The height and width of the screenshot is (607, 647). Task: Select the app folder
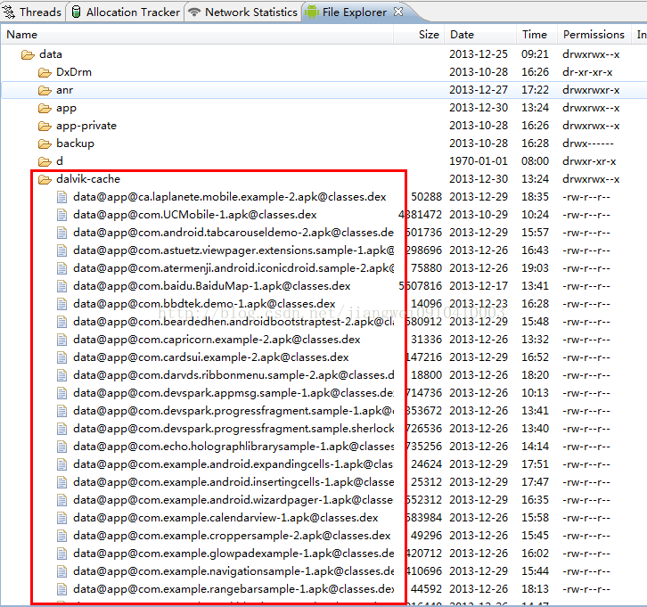coord(66,108)
